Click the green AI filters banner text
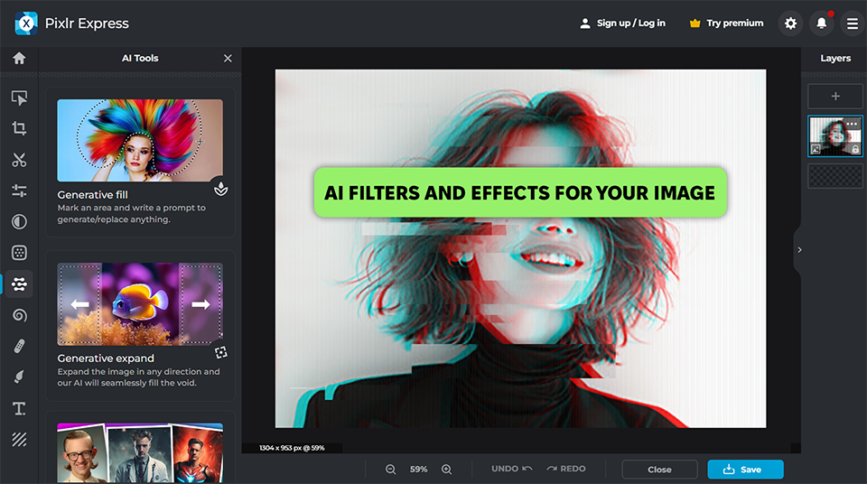 click(x=520, y=192)
